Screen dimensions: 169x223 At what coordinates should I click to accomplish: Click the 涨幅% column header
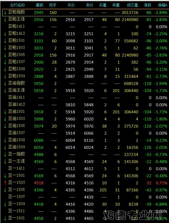(x=162, y=5)
